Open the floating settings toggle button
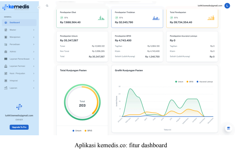The height and width of the screenshot is (150, 235). coord(229,128)
